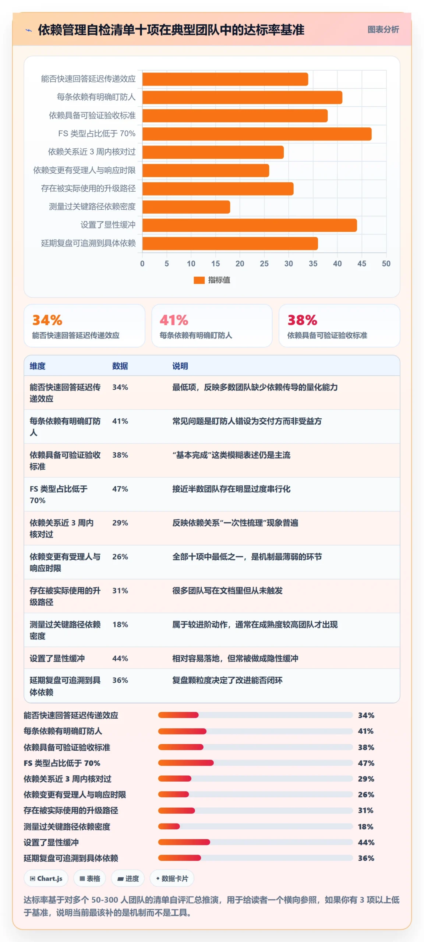The image size is (424, 942).
Task: Click the 表格 tag
Action: pyautogui.click(x=90, y=878)
